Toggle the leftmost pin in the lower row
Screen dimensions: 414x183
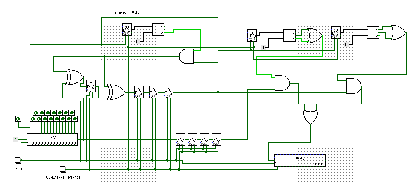coord(33,119)
